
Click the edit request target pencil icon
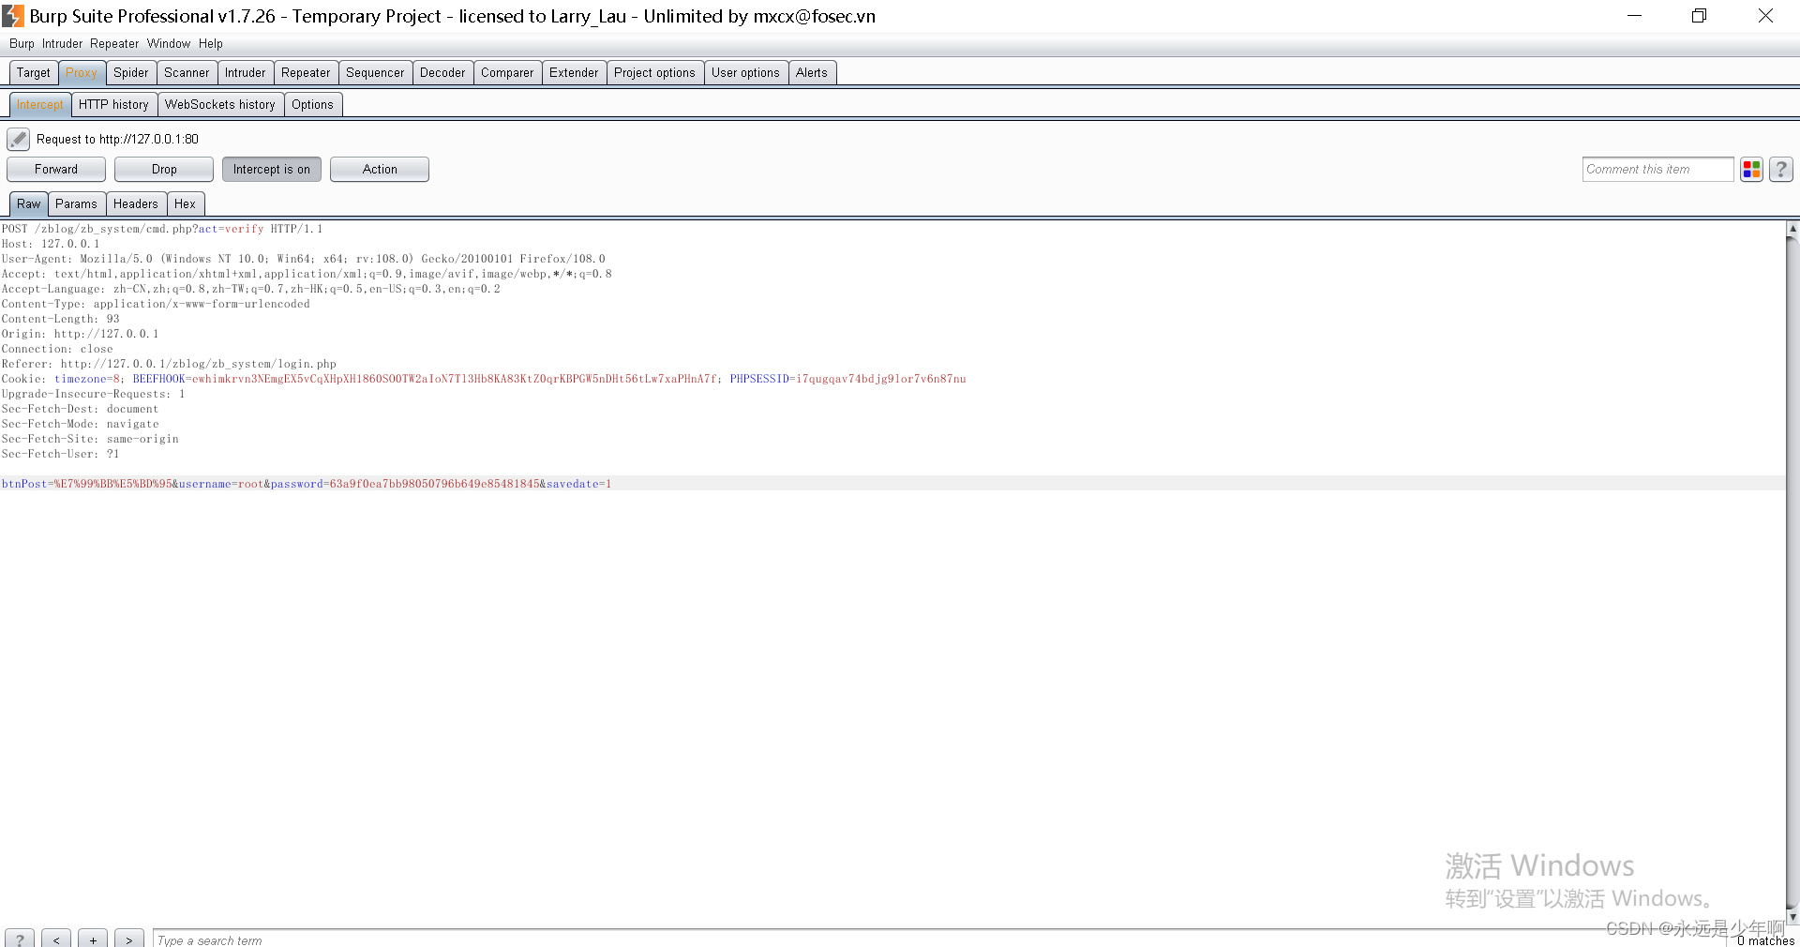point(18,140)
